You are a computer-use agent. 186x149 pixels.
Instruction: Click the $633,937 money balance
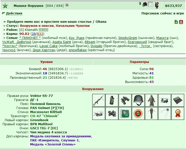point(173,6)
